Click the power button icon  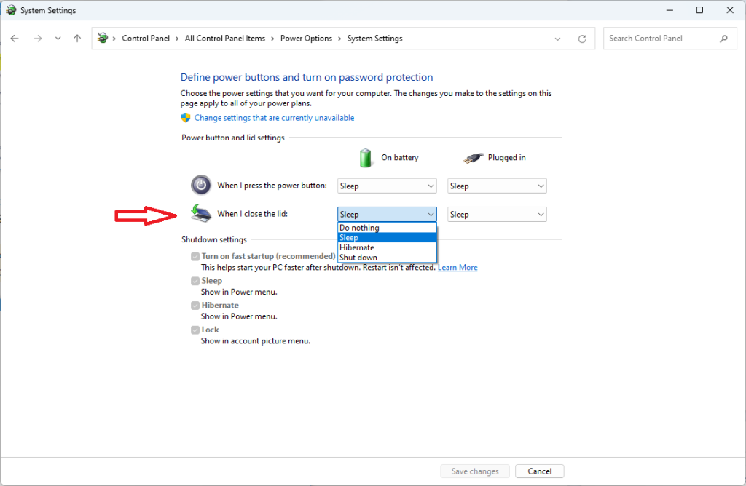(201, 185)
